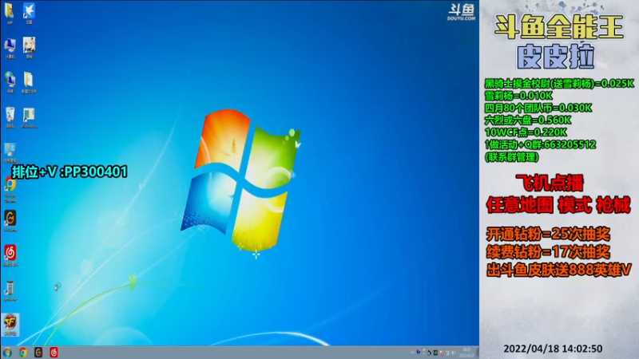This screenshot has height=359, width=639.
Task: Click the '开通钻粉=25次抽奖' text
Action: tap(548, 235)
